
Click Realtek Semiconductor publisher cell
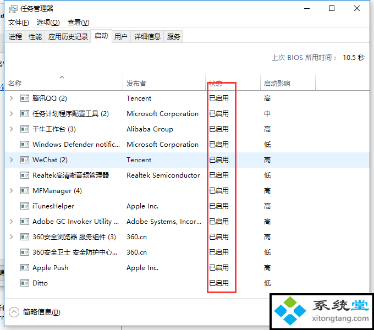pos(163,175)
